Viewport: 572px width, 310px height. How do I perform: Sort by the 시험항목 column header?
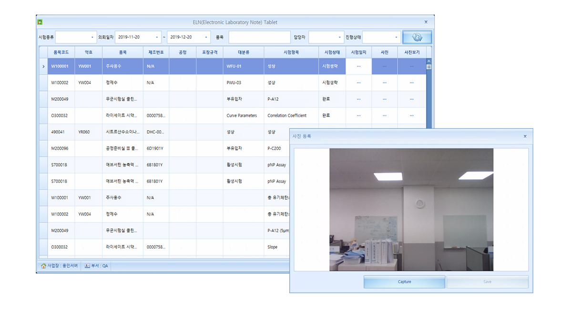[x=291, y=52]
